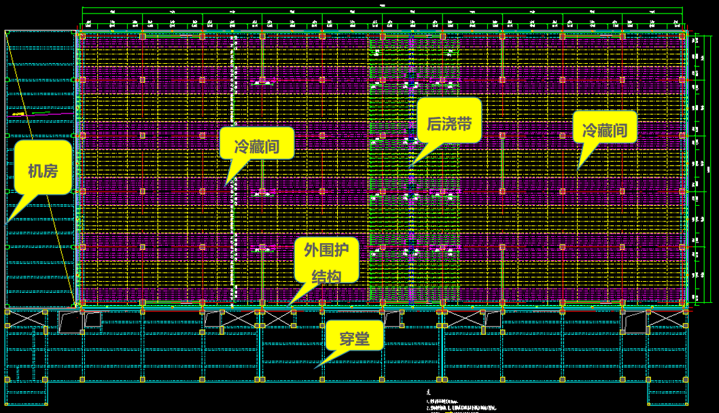This screenshot has width=719, height=413.
Task: Select the bottom-left corner column of cold storage
Action: [x=82, y=302]
